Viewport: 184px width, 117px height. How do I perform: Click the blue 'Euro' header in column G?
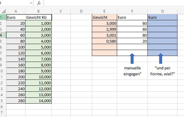[x=162, y=17]
